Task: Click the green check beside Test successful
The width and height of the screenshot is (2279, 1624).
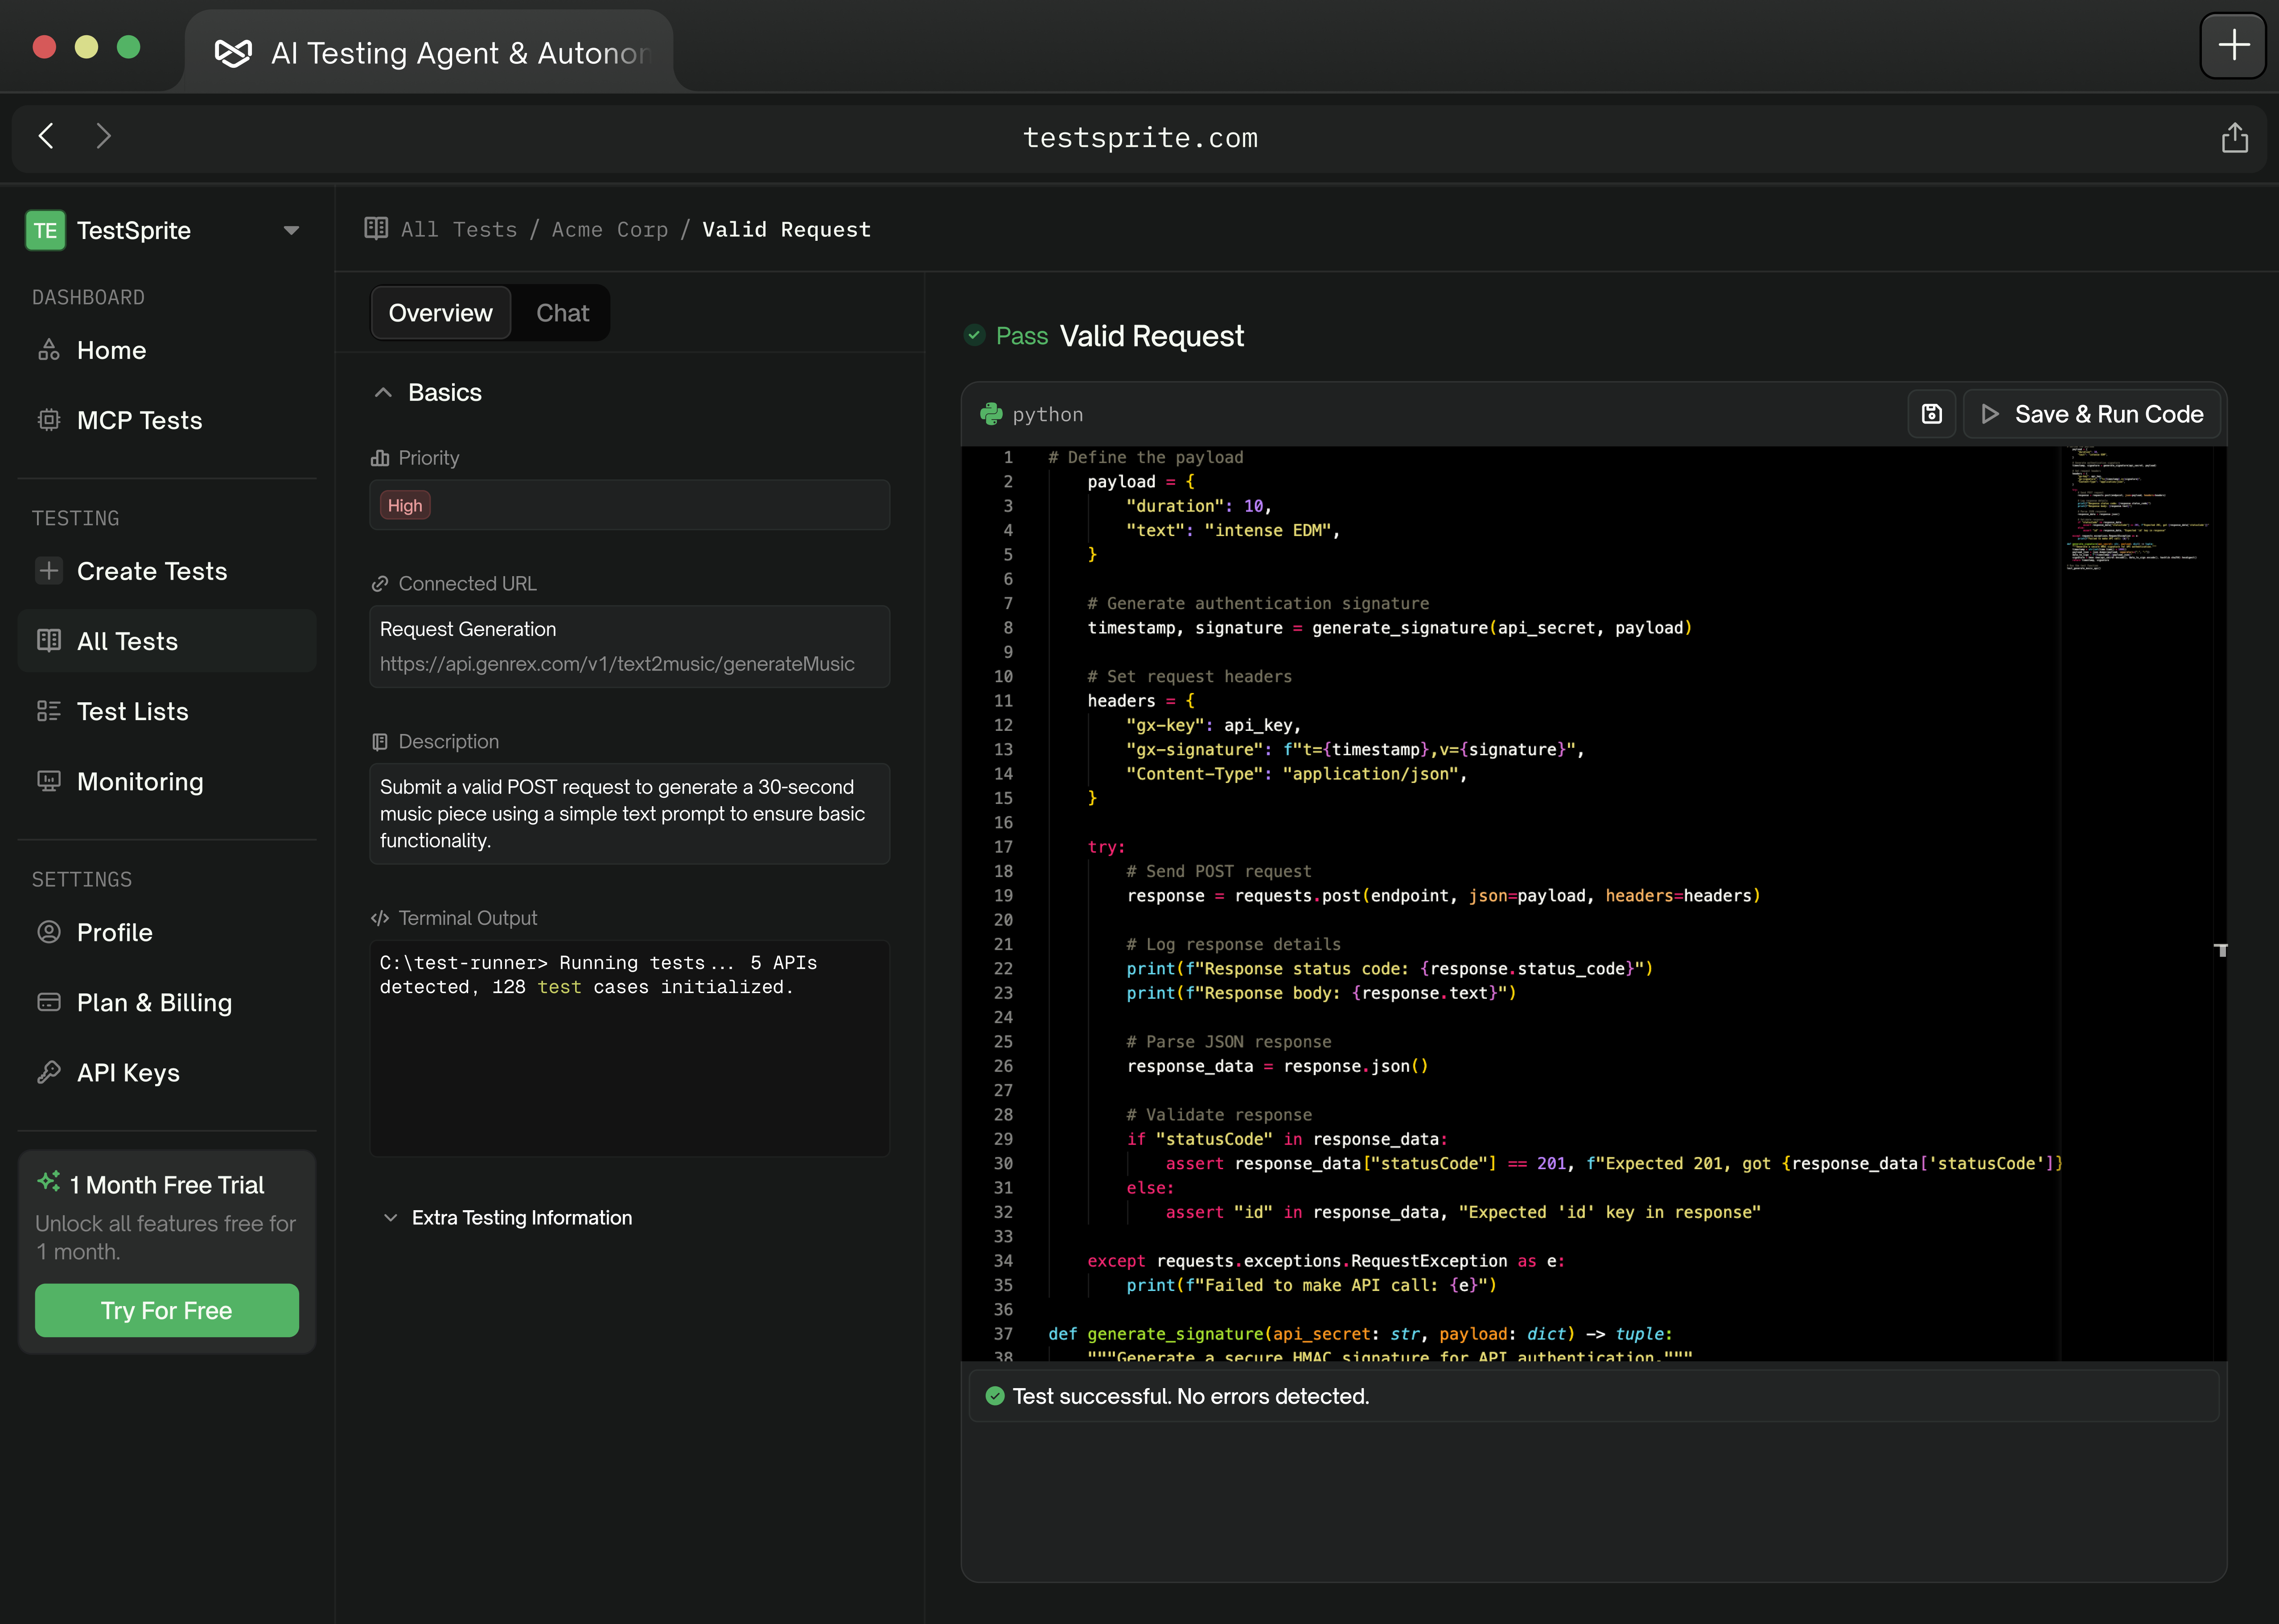Action: click(995, 1396)
